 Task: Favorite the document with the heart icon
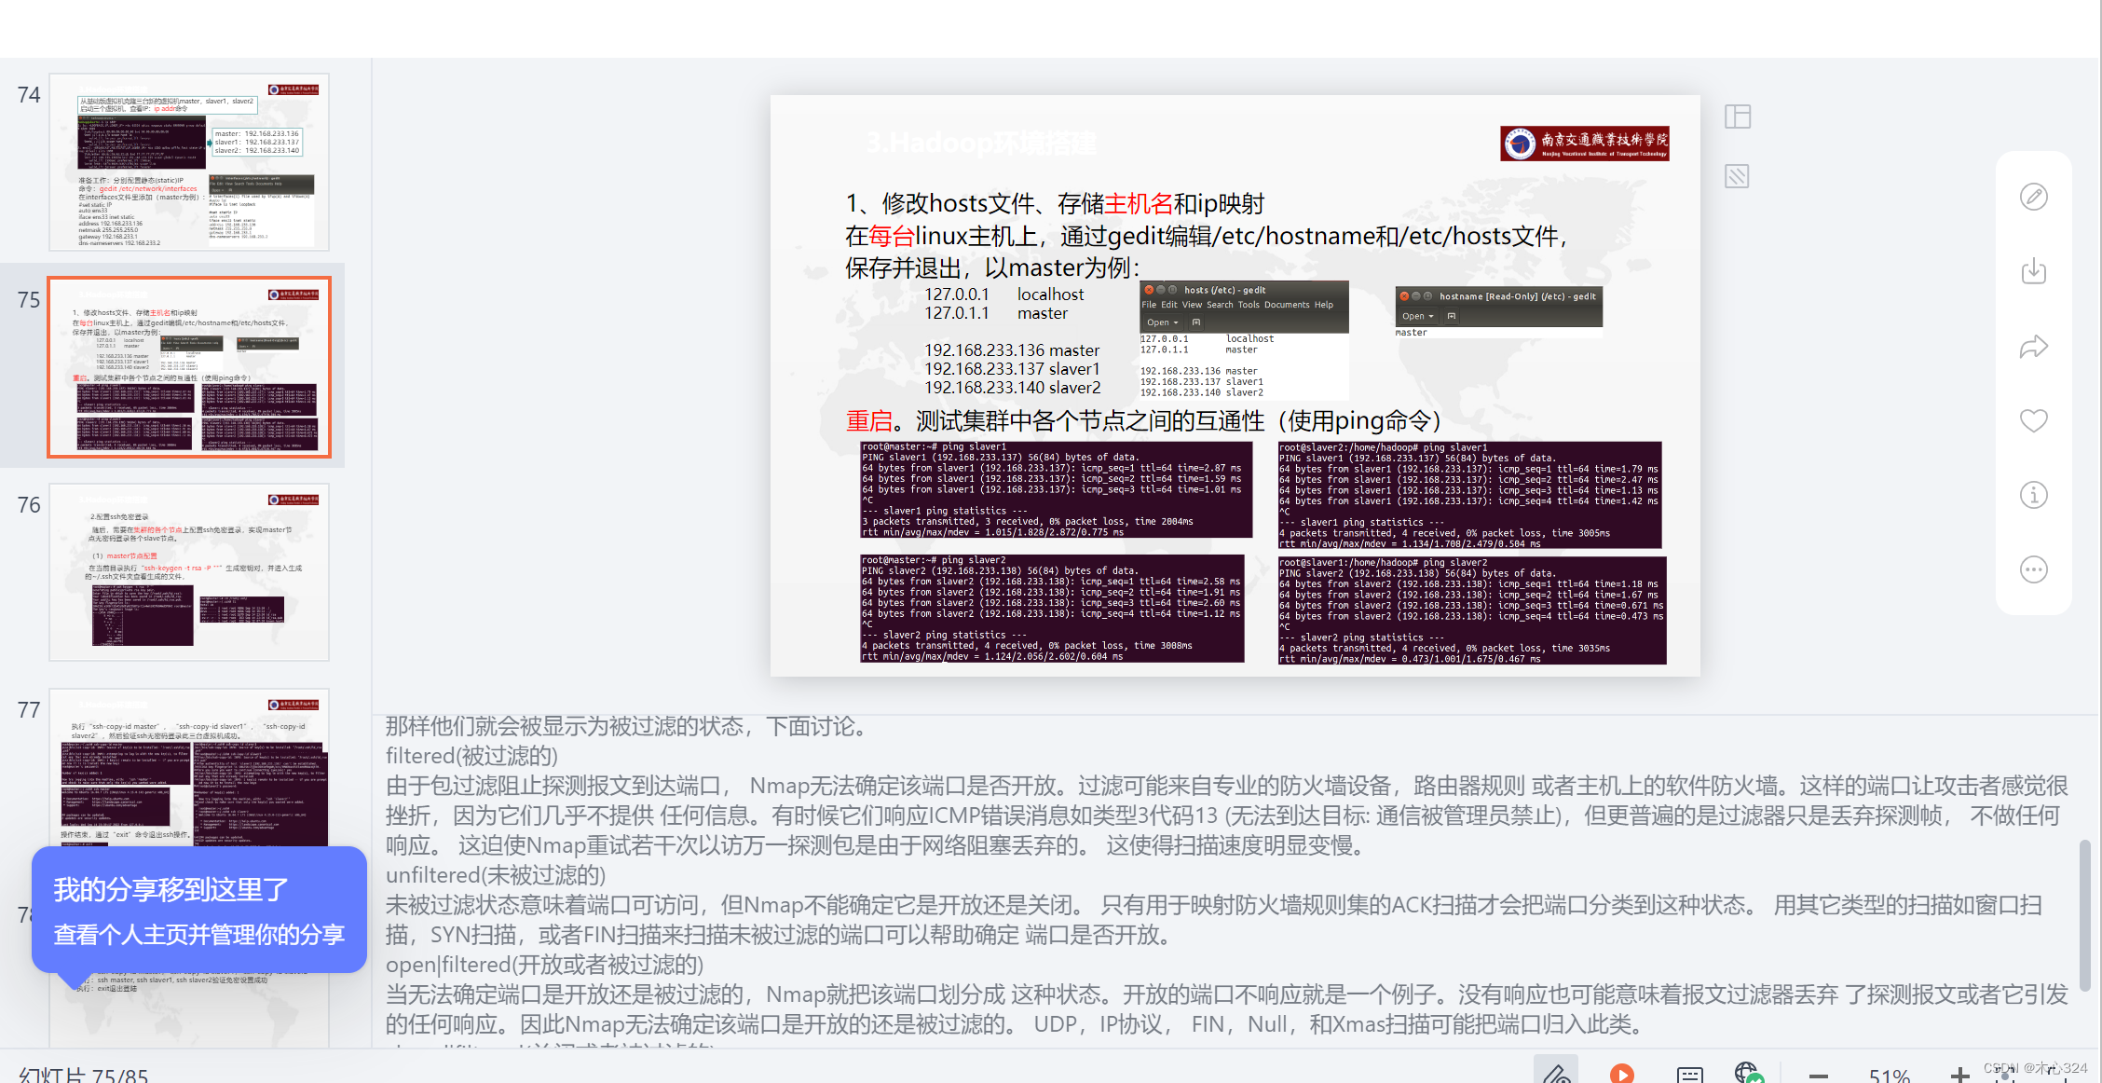tap(2033, 420)
